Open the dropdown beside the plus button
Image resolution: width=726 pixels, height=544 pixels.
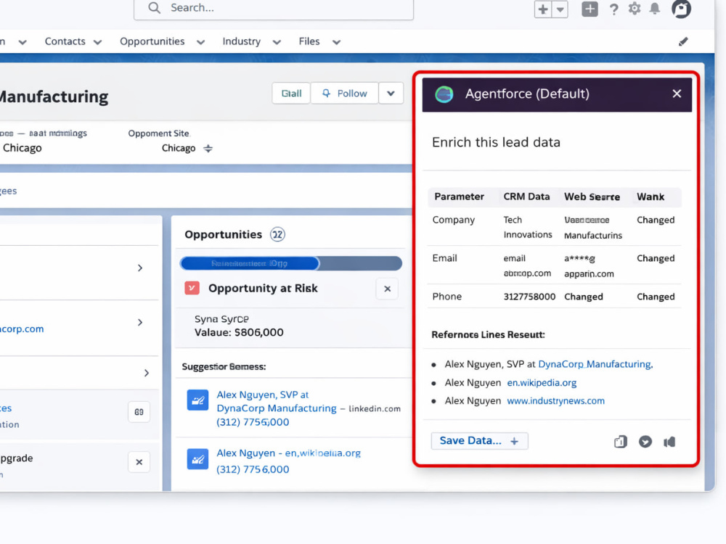560,9
